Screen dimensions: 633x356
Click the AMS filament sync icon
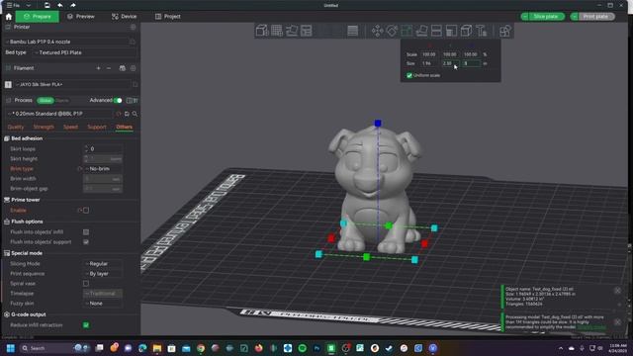click(x=123, y=68)
